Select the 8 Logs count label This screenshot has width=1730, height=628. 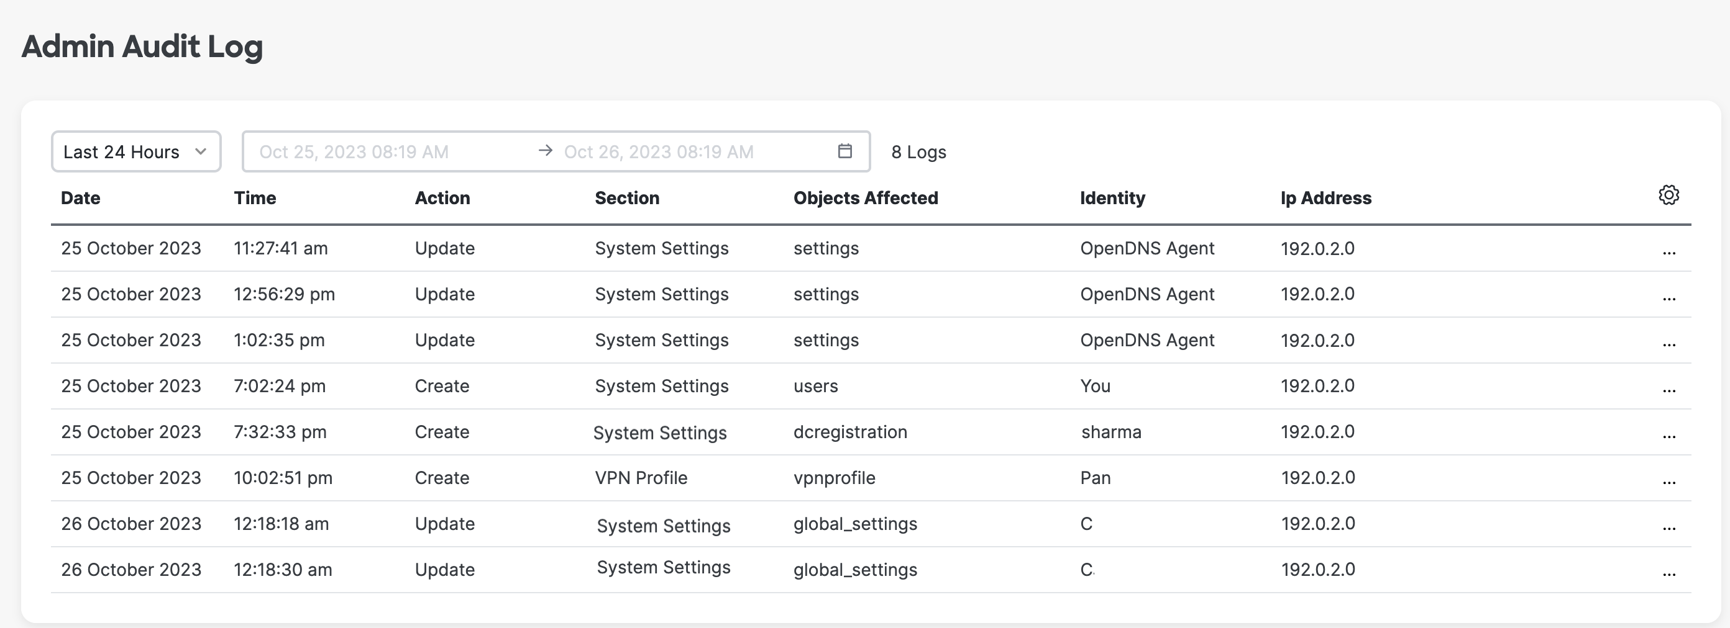pyautogui.click(x=918, y=151)
